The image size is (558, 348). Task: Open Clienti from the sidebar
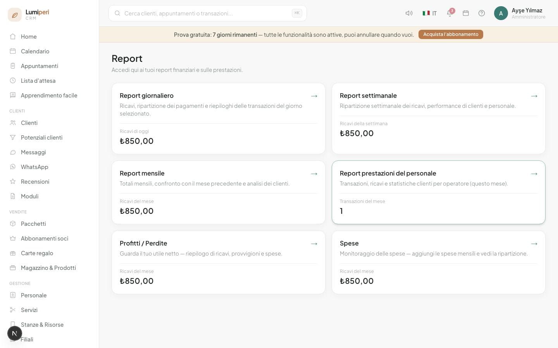click(x=49, y=123)
